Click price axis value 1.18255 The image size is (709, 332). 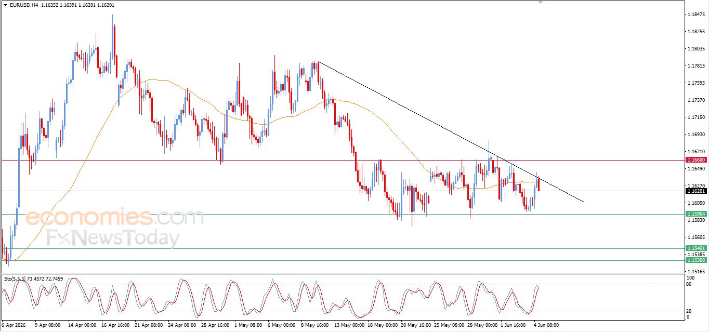tap(695, 32)
